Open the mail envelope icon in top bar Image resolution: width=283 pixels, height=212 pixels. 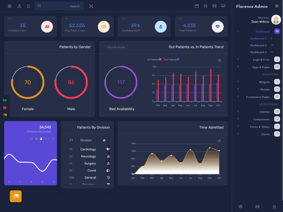pos(214,6)
